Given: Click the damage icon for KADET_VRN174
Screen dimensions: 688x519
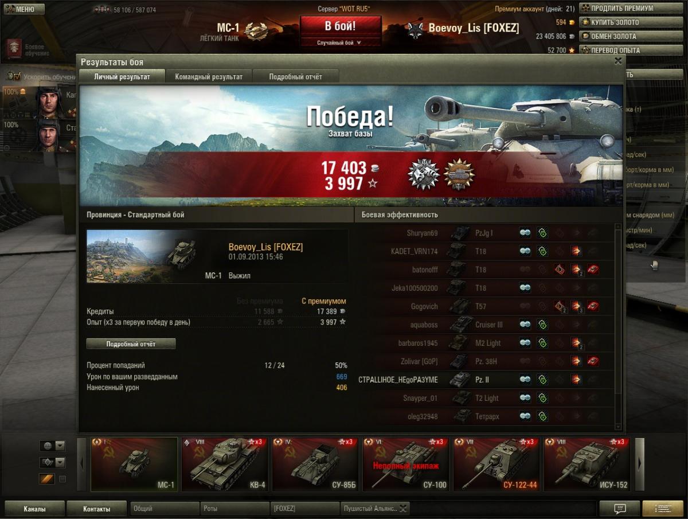Looking at the screenshot, I should click(x=576, y=251).
